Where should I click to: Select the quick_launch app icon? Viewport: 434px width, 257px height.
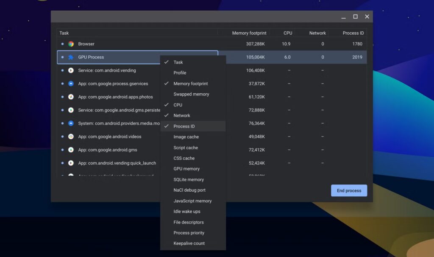pyautogui.click(x=71, y=163)
